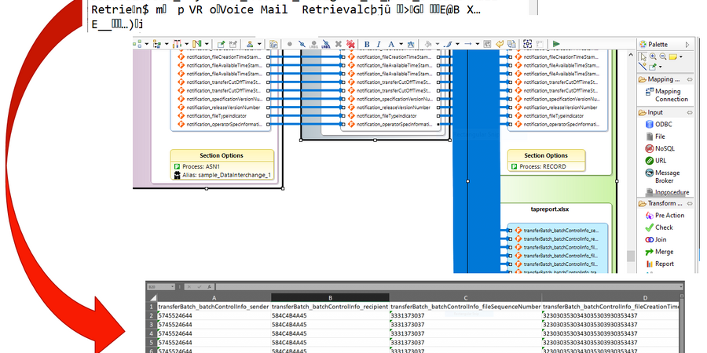Viewport: 707px width, 353px height.
Task: Expand the Palette panel arrow
Action: click(x=688, y=45)
